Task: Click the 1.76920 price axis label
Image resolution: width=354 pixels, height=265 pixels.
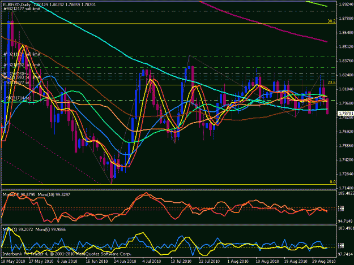Action: click(346, 131)
